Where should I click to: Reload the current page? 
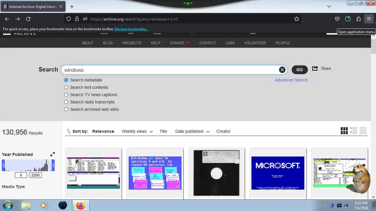[x=28, y=19]
